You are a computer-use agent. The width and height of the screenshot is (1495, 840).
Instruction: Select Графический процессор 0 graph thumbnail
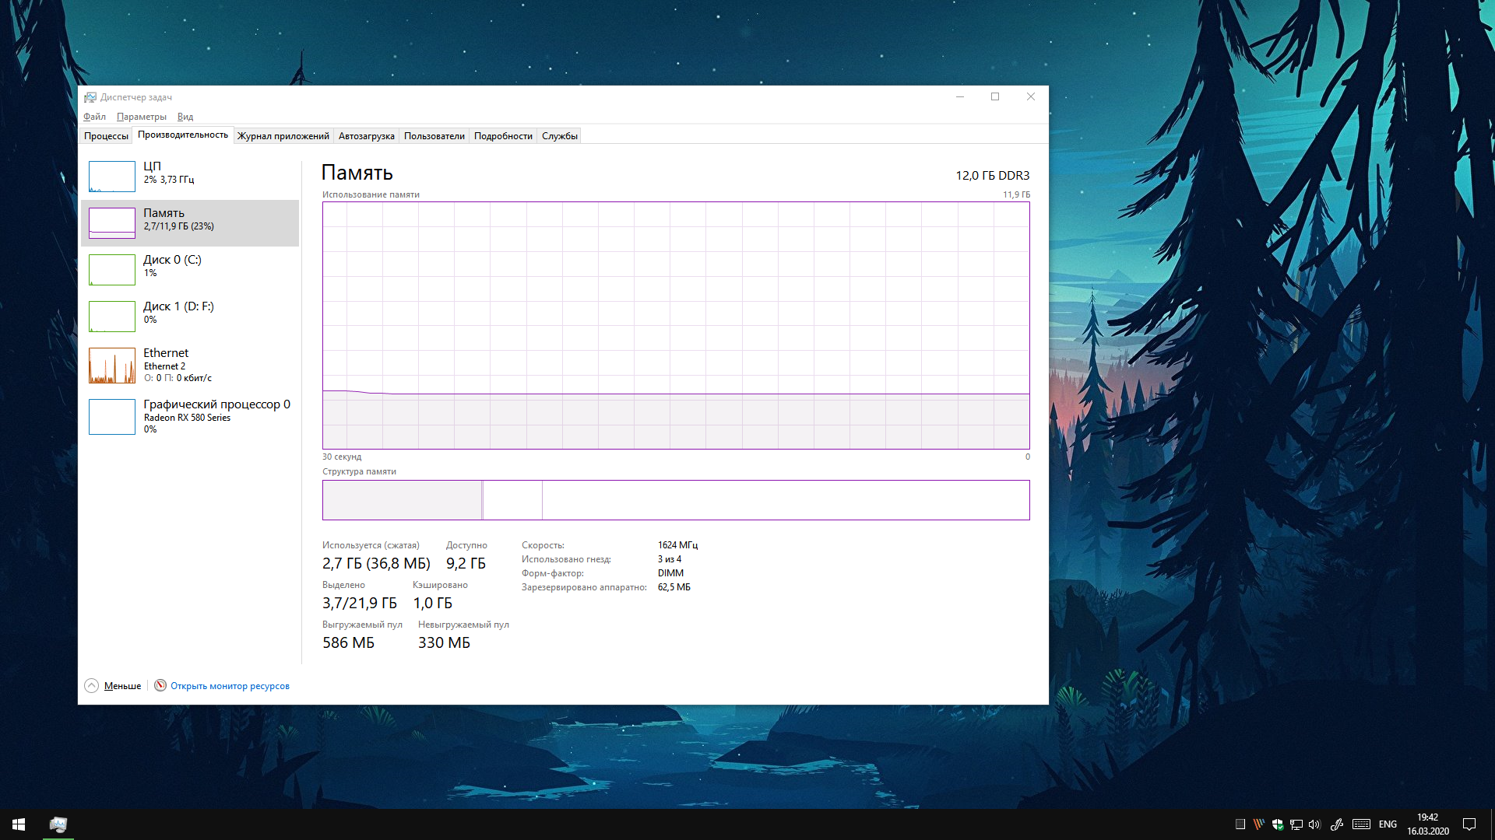112,417
